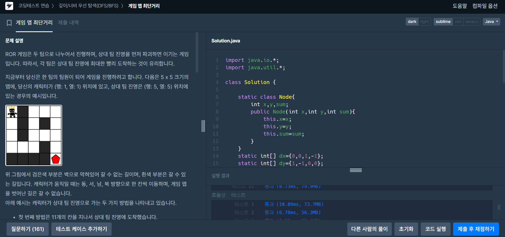This screenshot has width=505, height=237.
Task: Click the problem description scrollbar
Action: [x=197, y=52]
